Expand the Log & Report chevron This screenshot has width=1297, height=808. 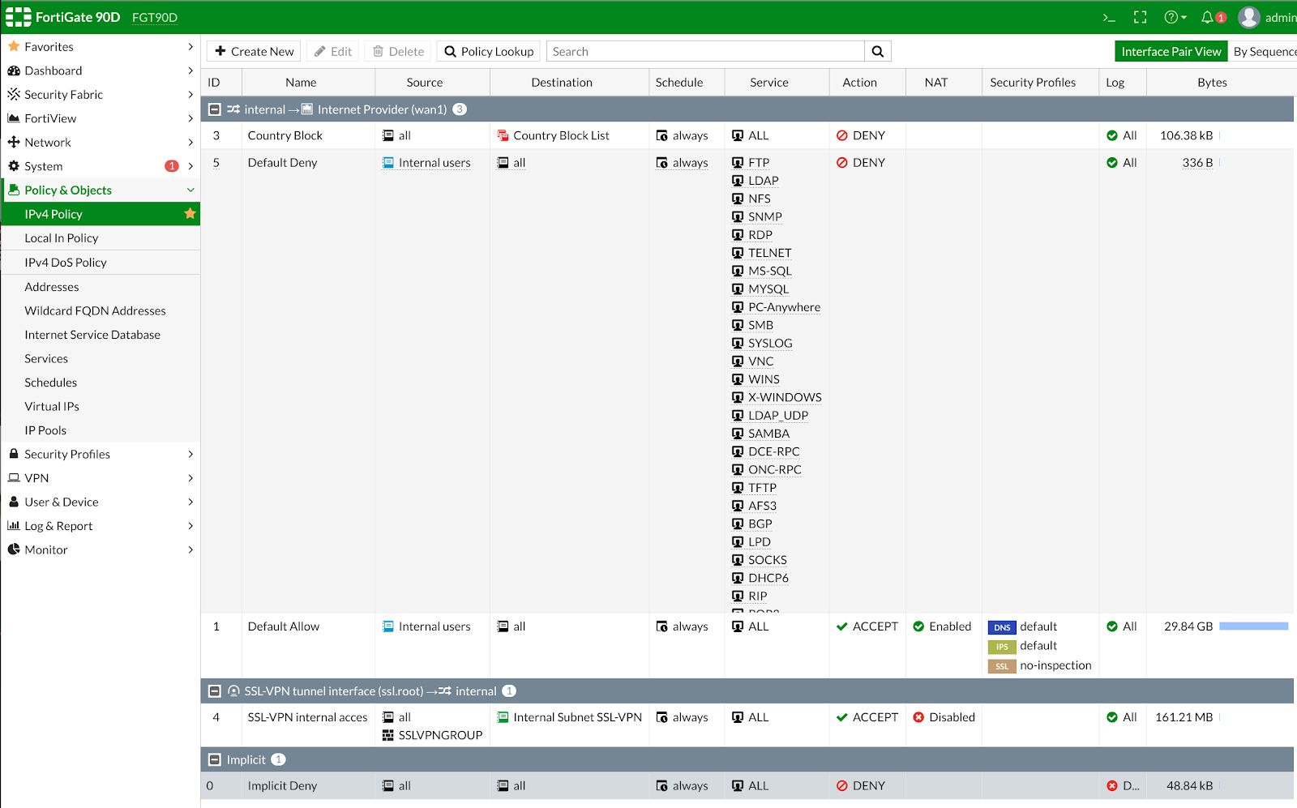click(190, 526)
